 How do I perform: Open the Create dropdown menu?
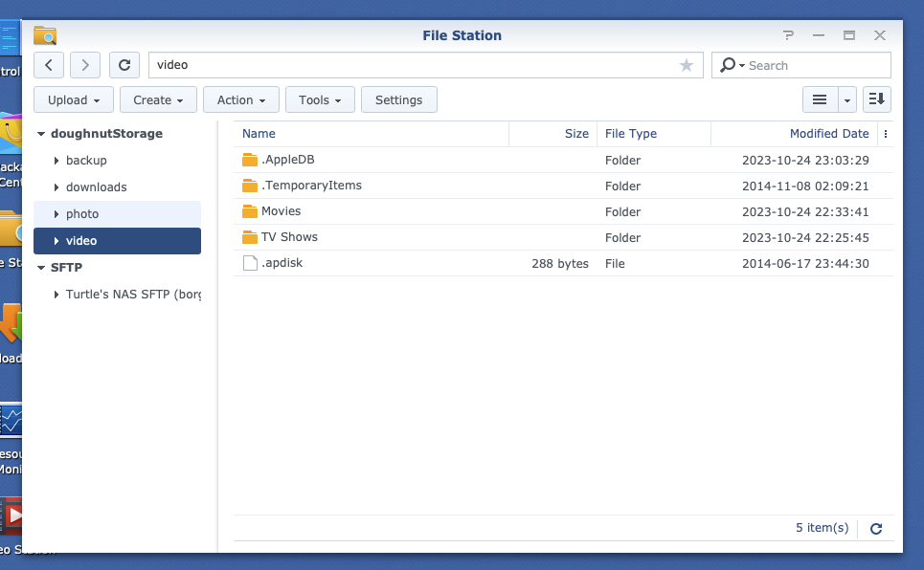[x=158, y=99]
